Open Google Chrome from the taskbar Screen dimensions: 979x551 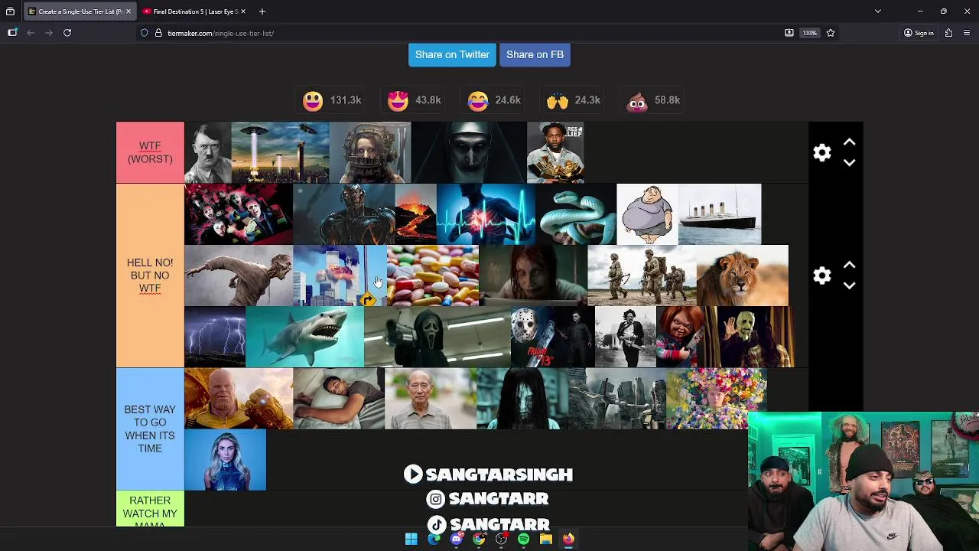point(479,539)
